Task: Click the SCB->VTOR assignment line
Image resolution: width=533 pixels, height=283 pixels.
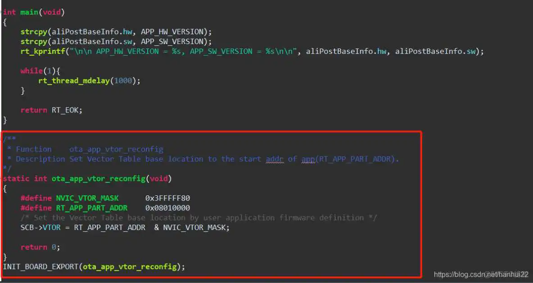Action: pos(125,228)
